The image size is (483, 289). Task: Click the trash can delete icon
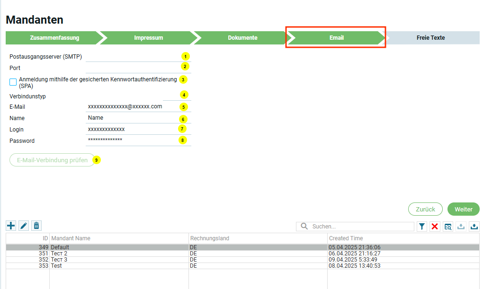point(36,226)
